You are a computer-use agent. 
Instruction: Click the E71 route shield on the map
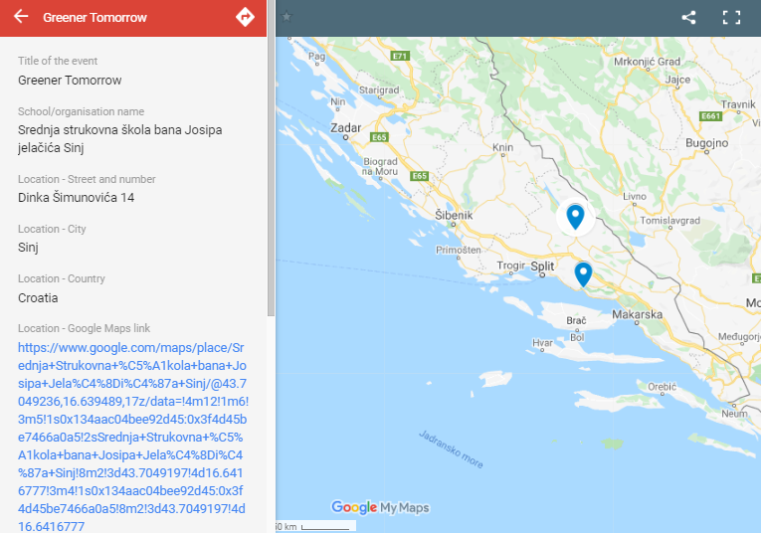tap(400, 56)
